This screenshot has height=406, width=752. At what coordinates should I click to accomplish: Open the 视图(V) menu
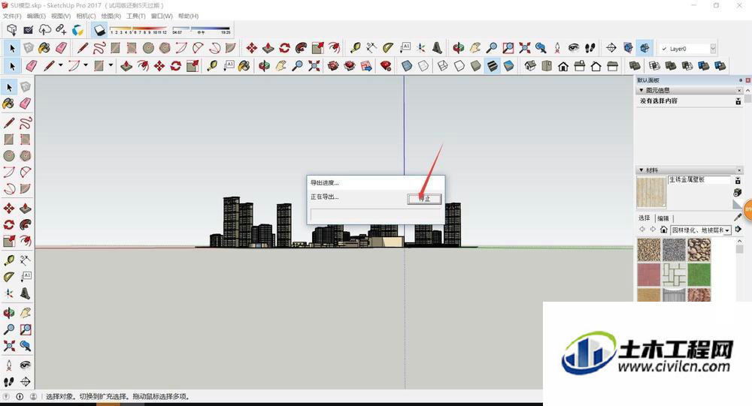click(61, 16)
